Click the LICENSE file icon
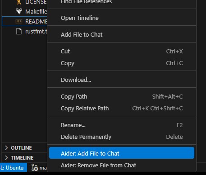The height and width of the screenshot is (175, 206). 19,2
